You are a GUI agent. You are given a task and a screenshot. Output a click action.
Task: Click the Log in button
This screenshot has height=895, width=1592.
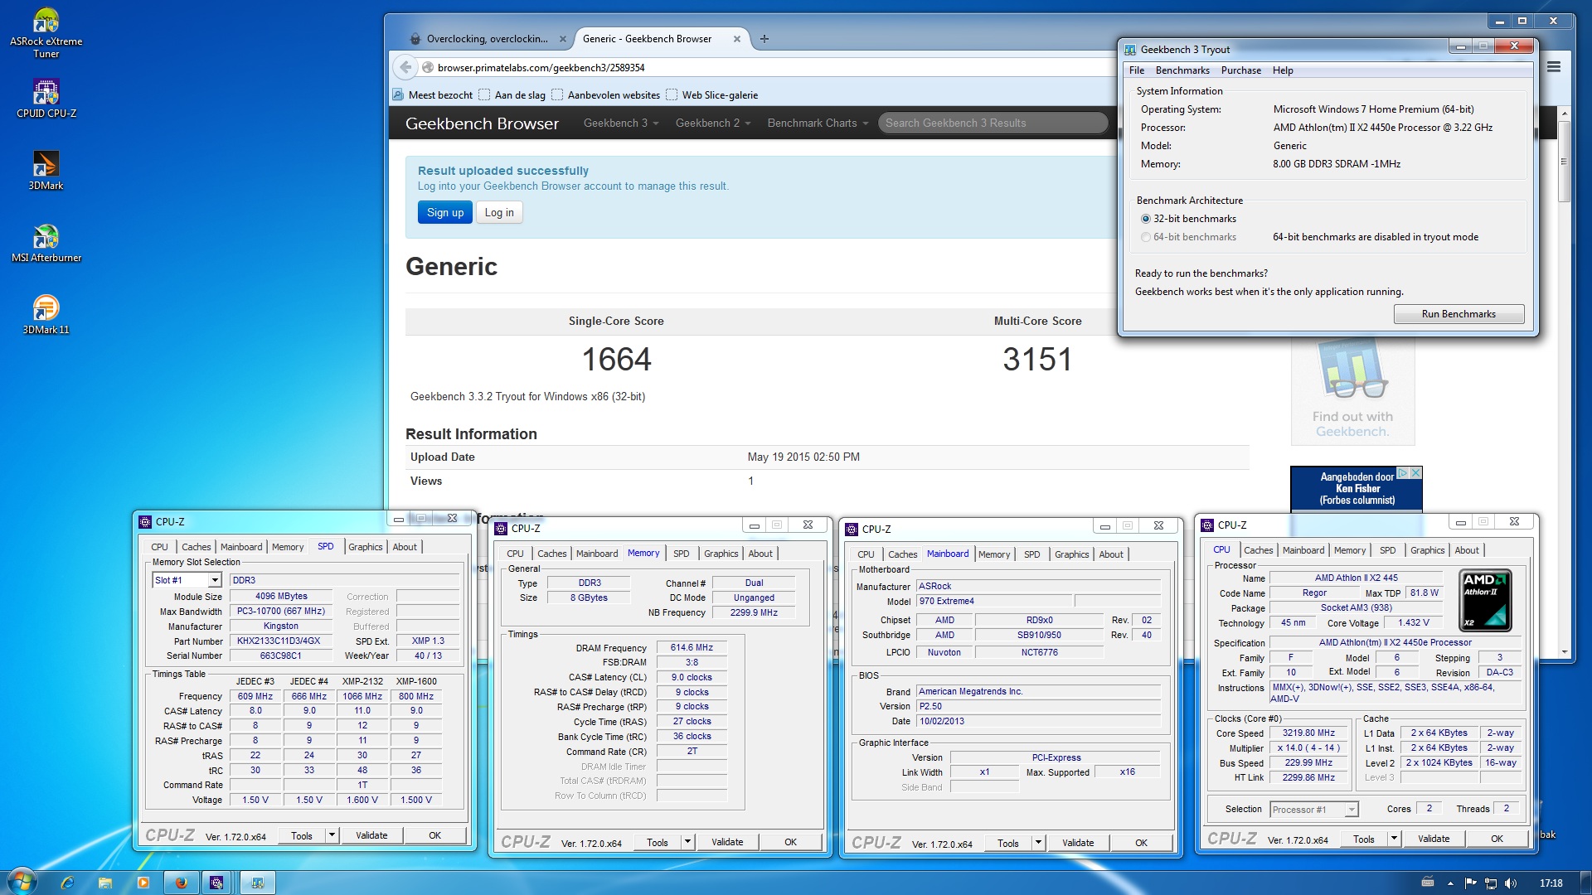[499, 212]
